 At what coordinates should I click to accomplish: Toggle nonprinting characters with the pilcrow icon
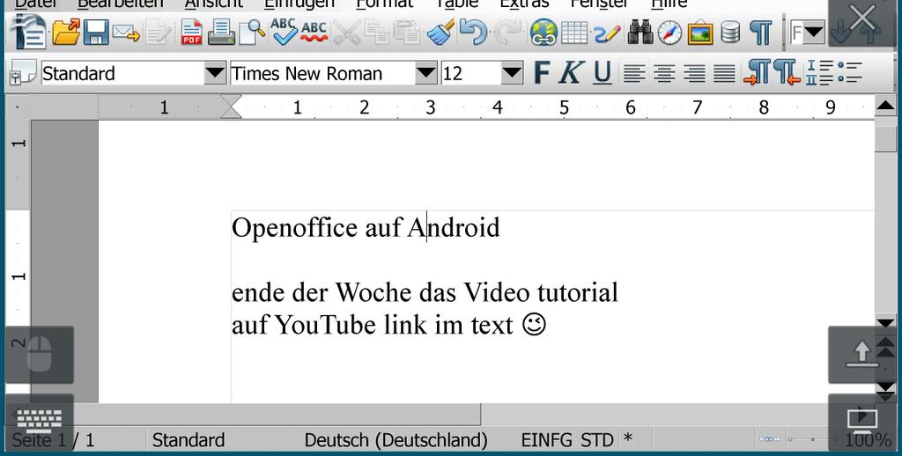click(760, 33)
